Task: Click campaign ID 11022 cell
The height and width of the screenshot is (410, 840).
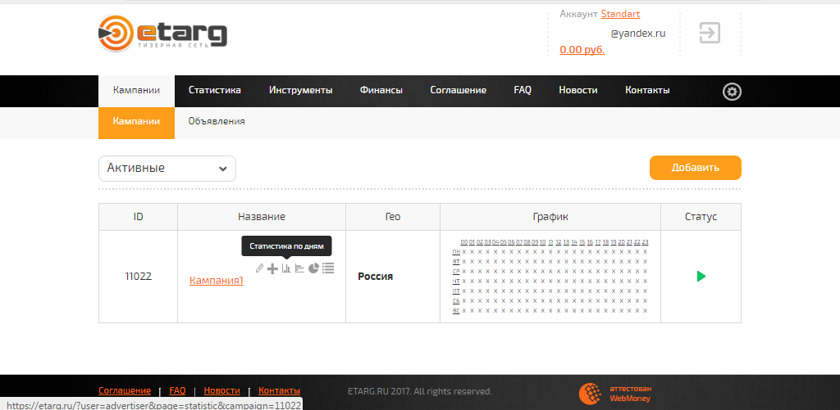Action: pos(138,277)
